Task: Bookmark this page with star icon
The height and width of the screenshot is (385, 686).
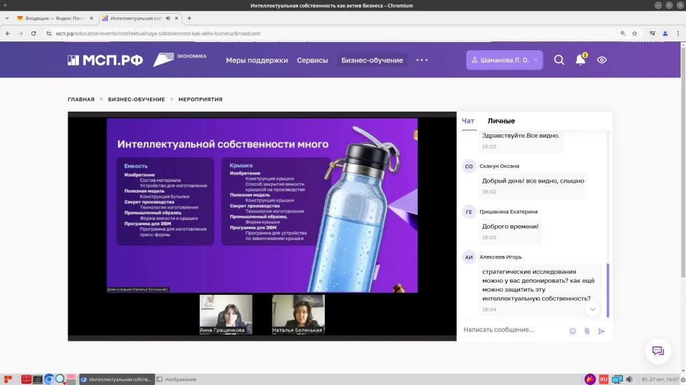Action: click(634, 33)
